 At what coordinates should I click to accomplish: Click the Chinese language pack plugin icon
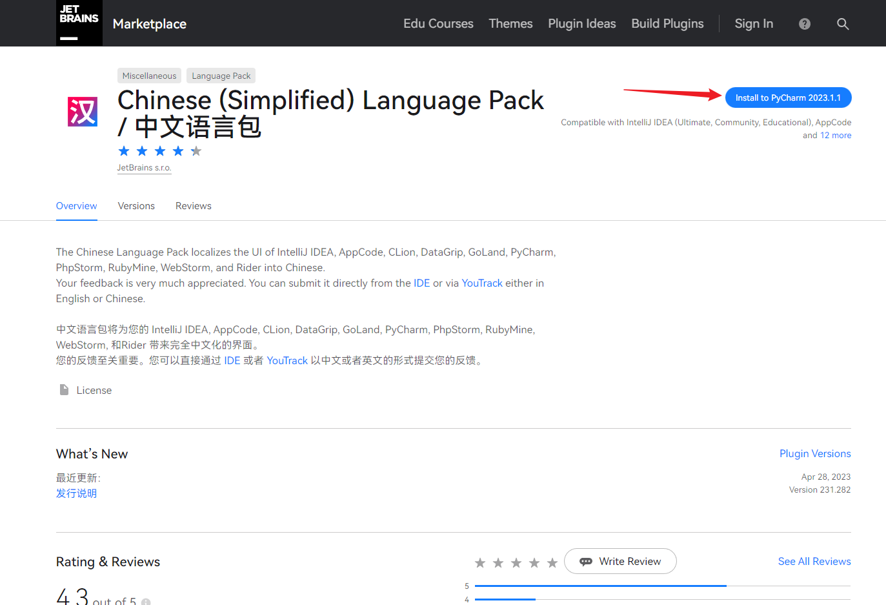[x=83, y=112]
